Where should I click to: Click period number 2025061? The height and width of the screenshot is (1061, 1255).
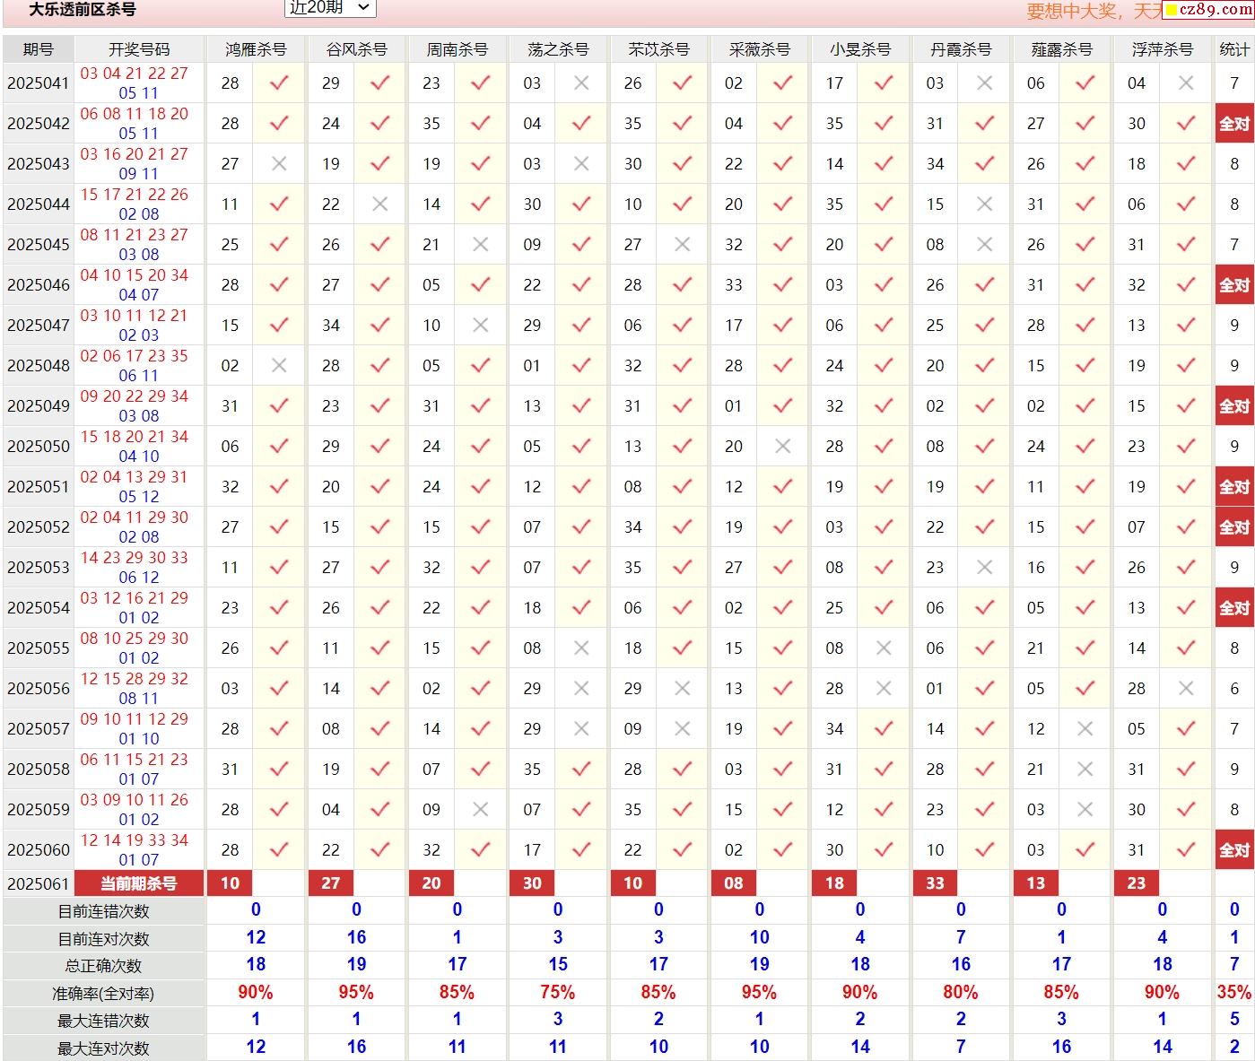(39, 884)
